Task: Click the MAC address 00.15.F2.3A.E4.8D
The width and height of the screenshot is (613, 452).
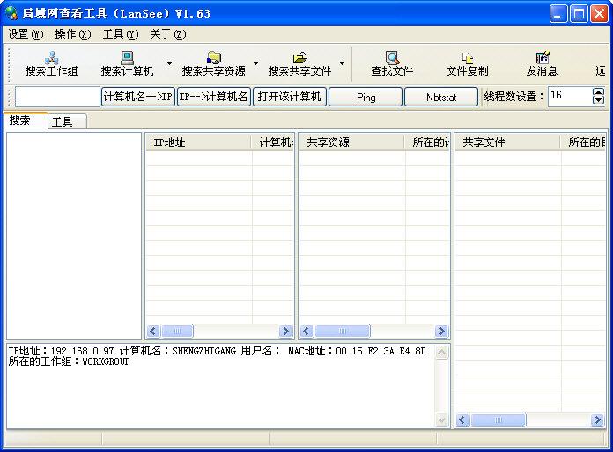Action: click(x=380, y=351)
